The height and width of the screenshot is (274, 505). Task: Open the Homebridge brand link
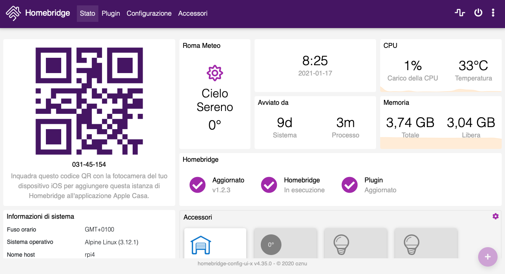(48, 13)
